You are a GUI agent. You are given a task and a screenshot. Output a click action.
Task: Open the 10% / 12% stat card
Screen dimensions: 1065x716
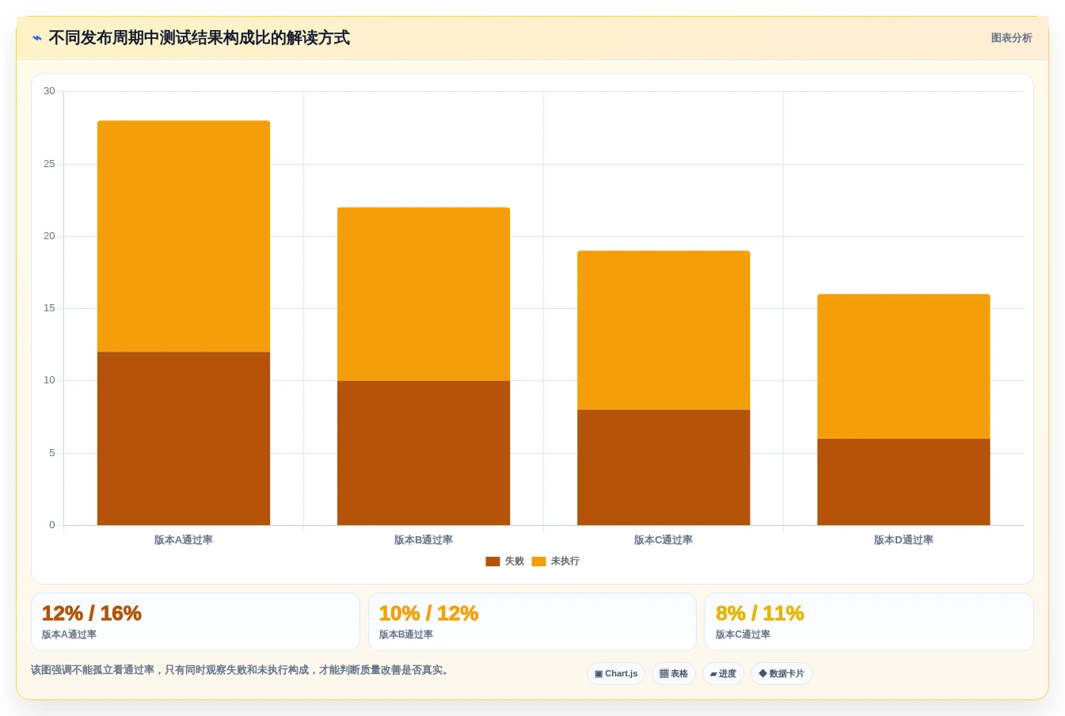(532, 622)
